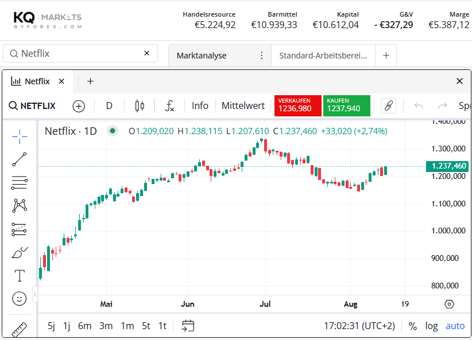Toggle the green market status dot

[x=113, y=131]
